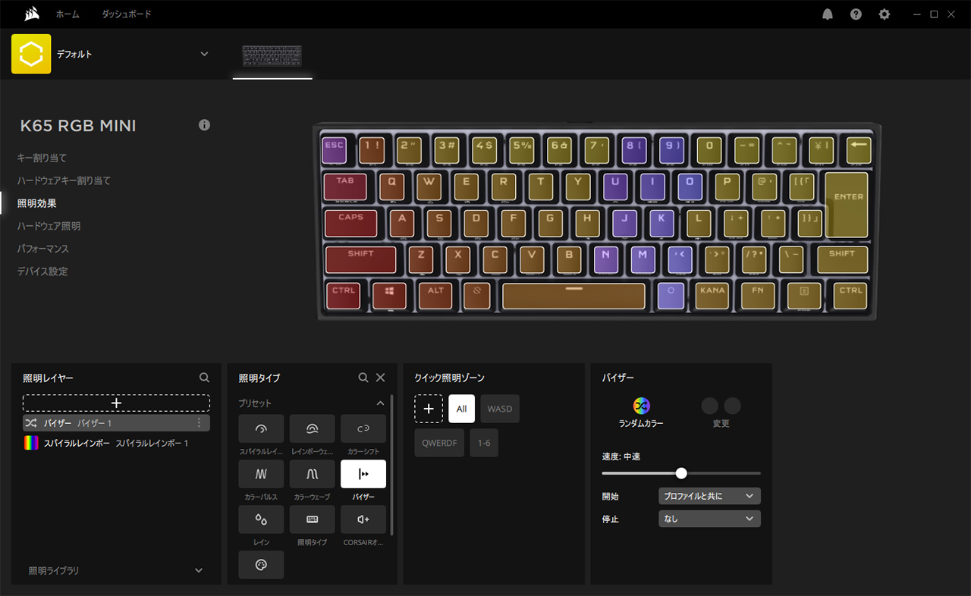
Task: Select the 照明効果 menu item
Action: (37, 203)
